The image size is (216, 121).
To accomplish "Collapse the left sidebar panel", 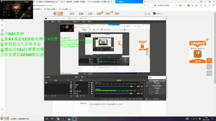I will click(2, 114).
